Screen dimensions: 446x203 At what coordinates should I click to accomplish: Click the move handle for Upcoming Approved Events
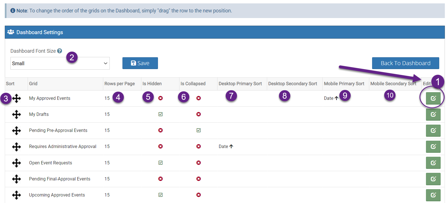pyautogui.click(x=16, y=195)
